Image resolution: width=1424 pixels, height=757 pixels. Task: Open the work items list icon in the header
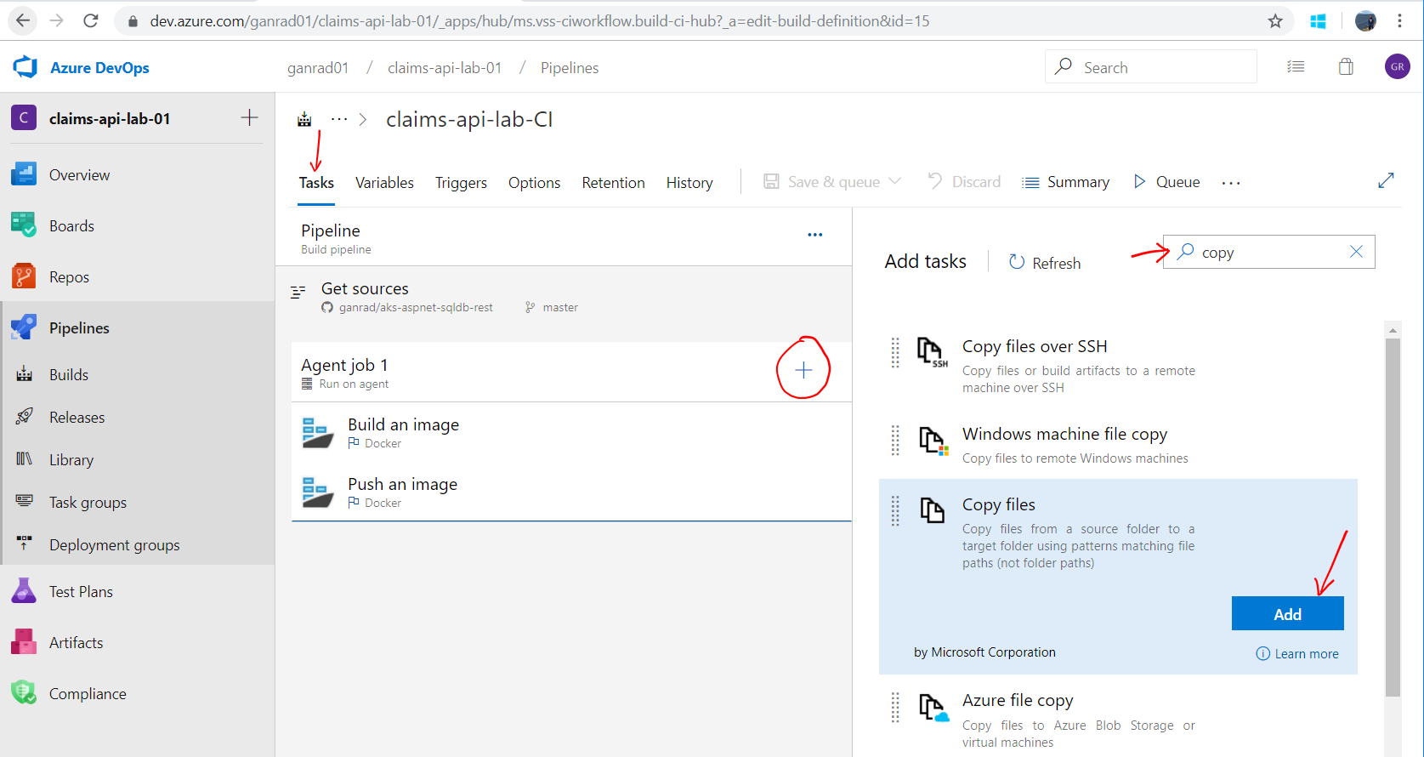[1296, 66]
